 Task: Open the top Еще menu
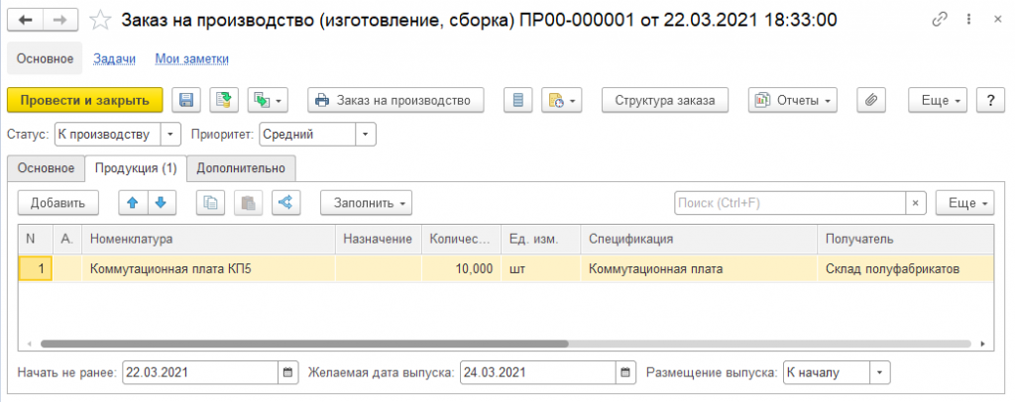tap(938, 100)
